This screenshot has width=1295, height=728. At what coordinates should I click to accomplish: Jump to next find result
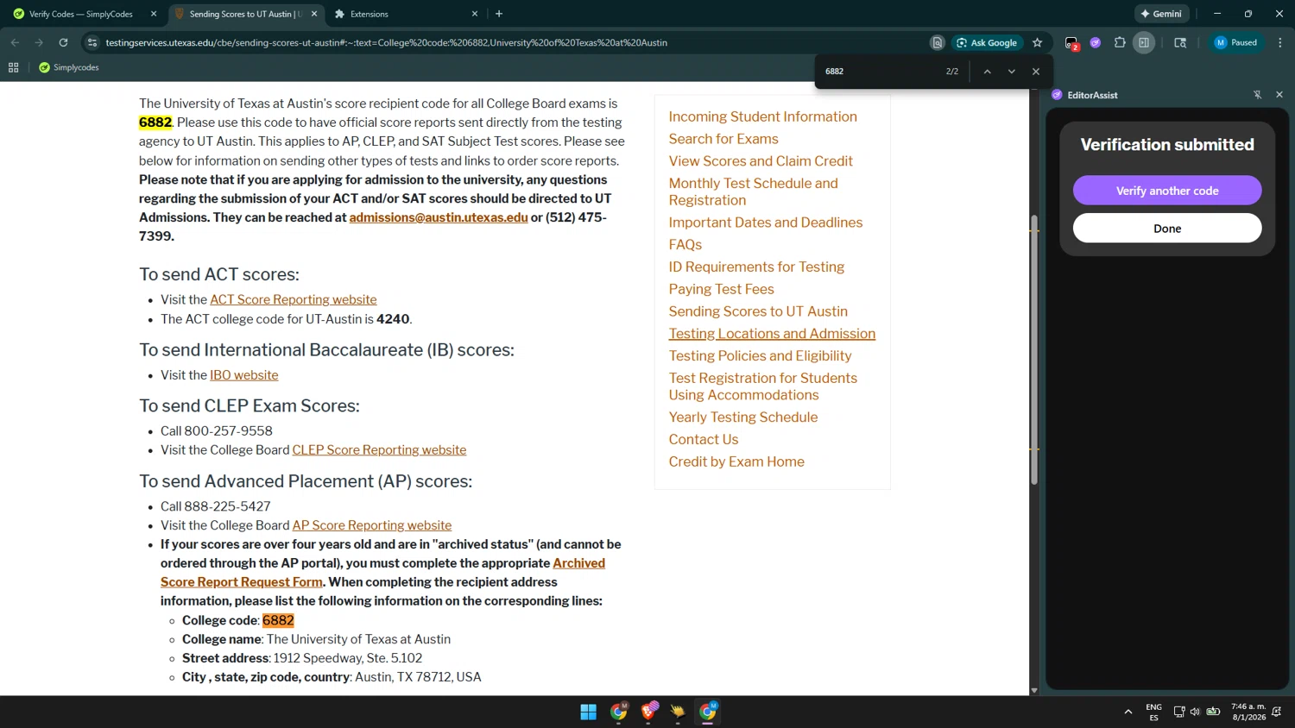pyautogui.click(x=1011, y=72)
